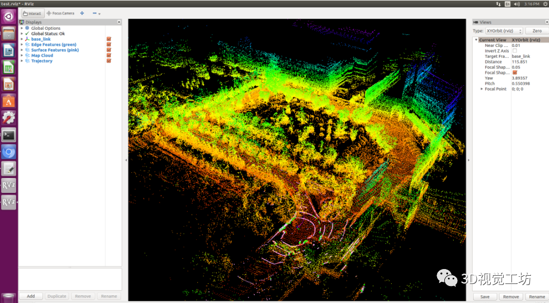Open the network indicator in top bar
This screenshot has height=303, width=549.
pyautogui.click(x=498, y=4)
